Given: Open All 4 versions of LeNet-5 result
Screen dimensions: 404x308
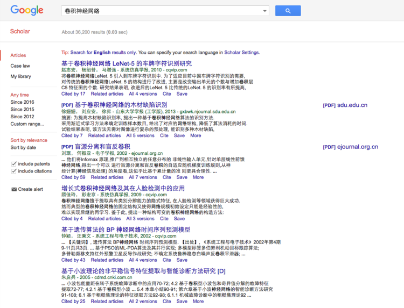Looking at the screenshot, I should click(143, 94).
